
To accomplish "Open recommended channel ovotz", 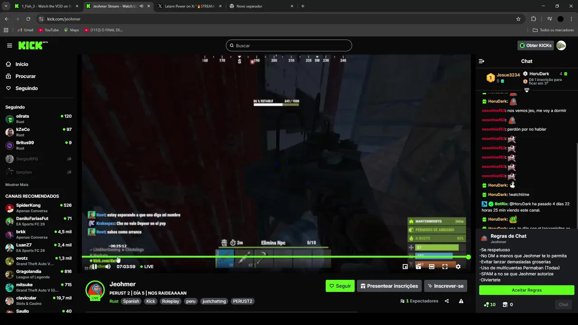I will point(38,261).
